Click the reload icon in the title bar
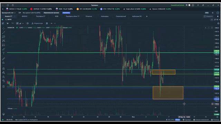This screenshot has height=124, width=221. pos(13,5)
